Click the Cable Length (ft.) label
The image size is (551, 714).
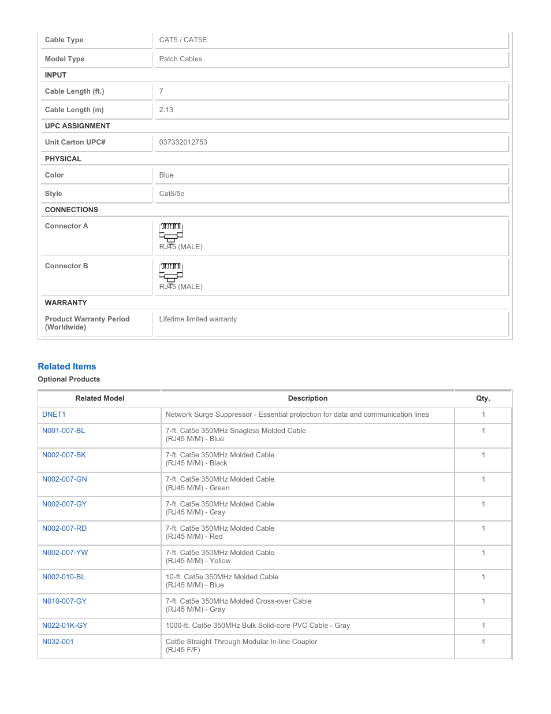(x=75, y=91)
